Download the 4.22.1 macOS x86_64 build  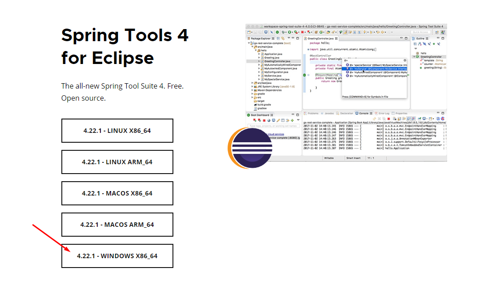click(x=117, y=193)
